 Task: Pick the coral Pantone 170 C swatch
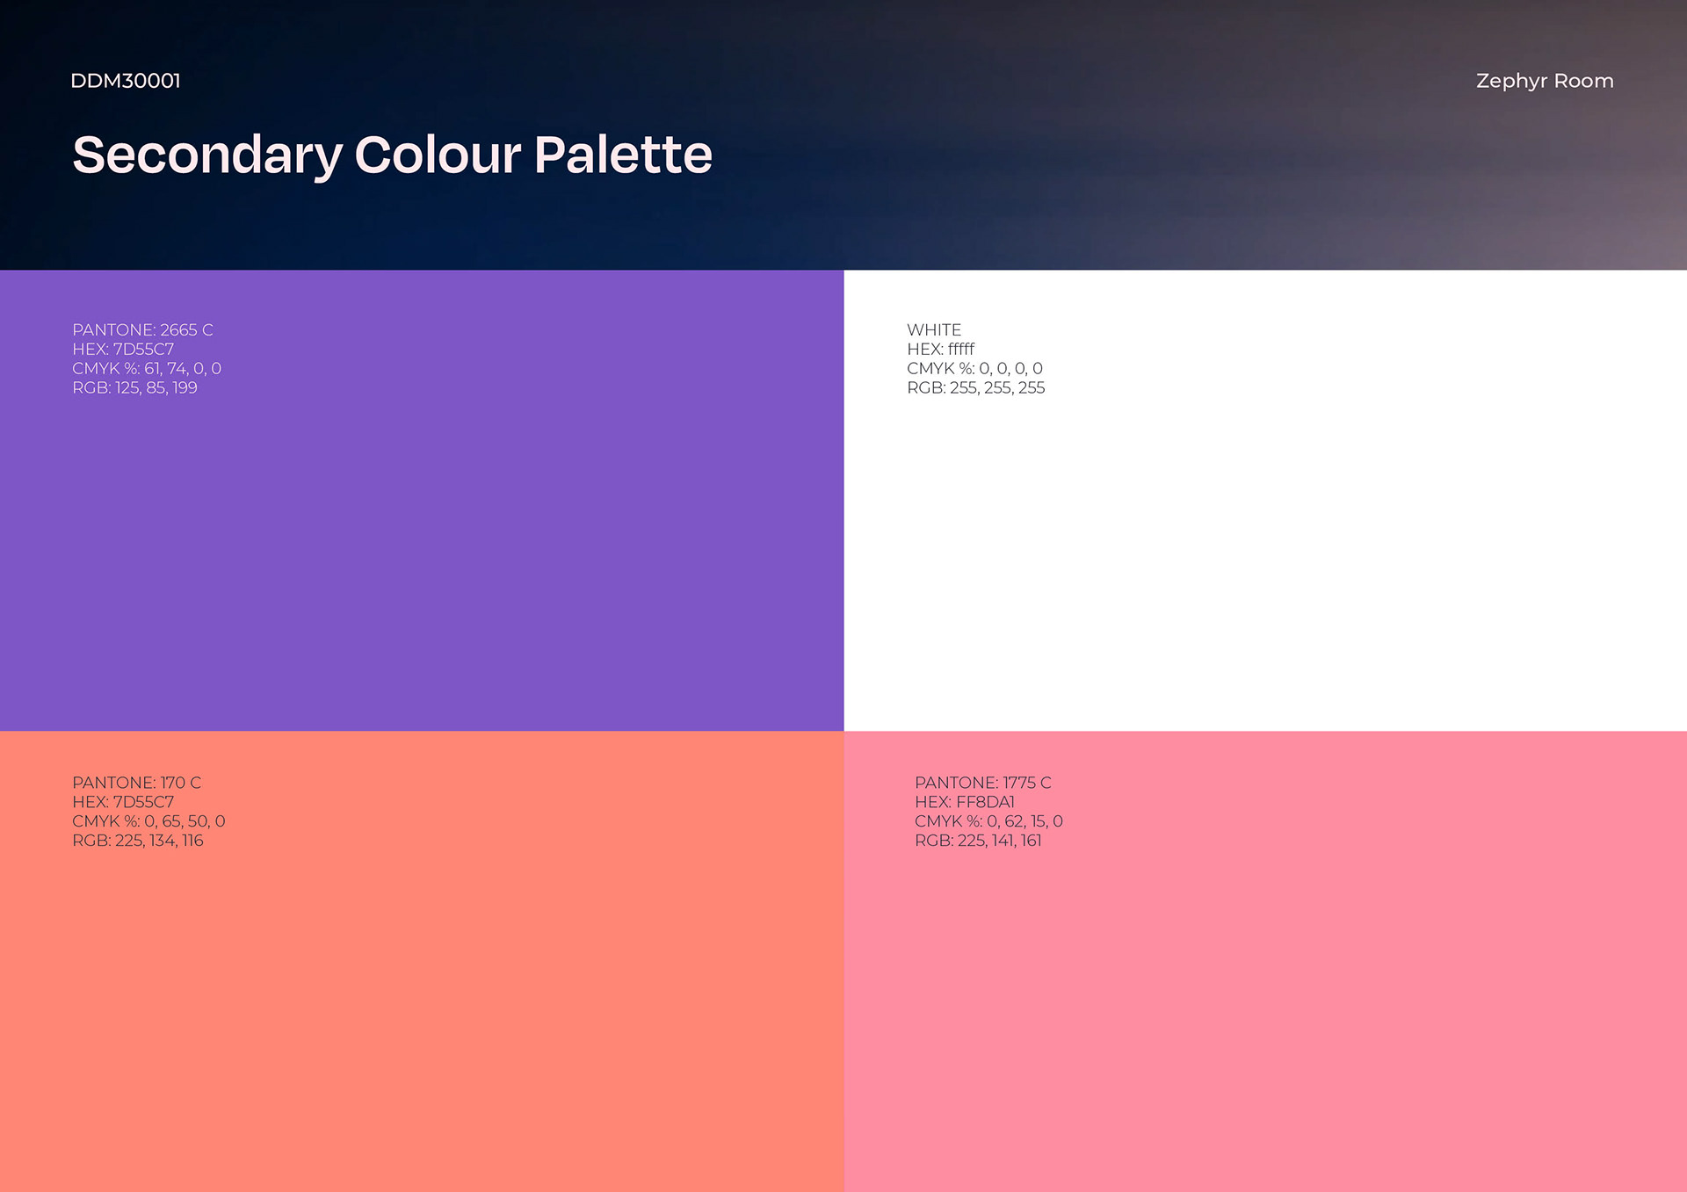coord(422,961)
